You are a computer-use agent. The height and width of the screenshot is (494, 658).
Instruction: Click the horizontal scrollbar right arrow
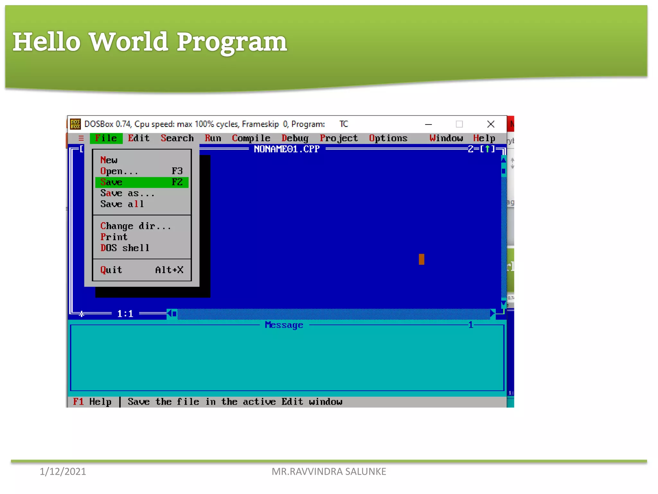(x=492, y=314)
